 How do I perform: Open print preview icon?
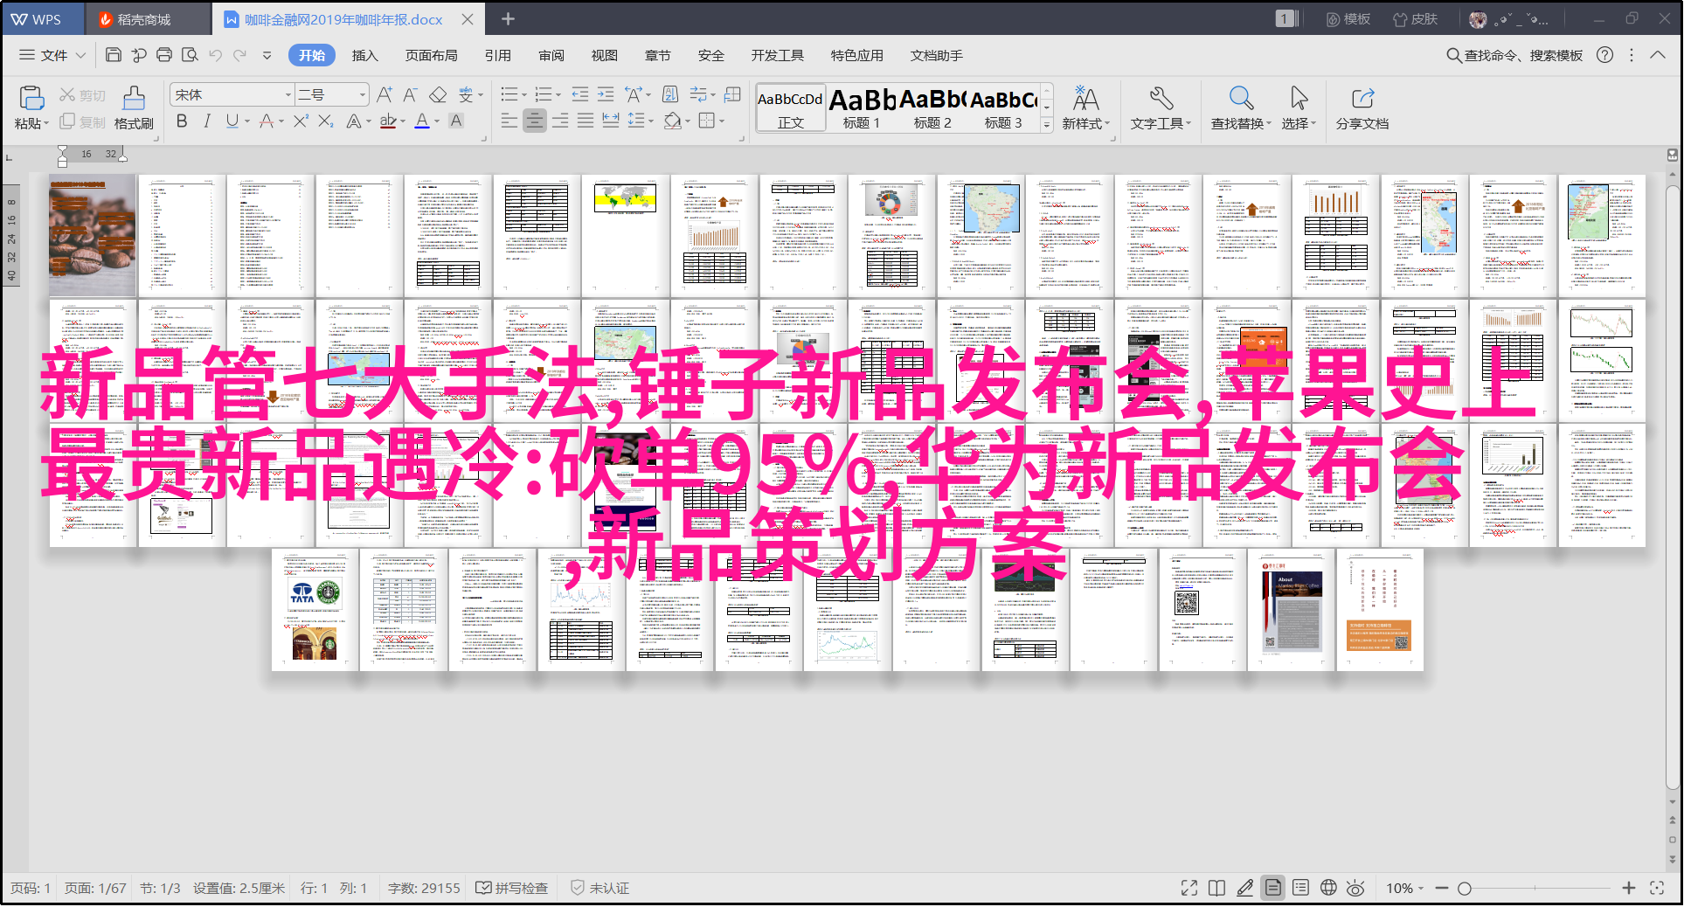(x=190, y=55)
